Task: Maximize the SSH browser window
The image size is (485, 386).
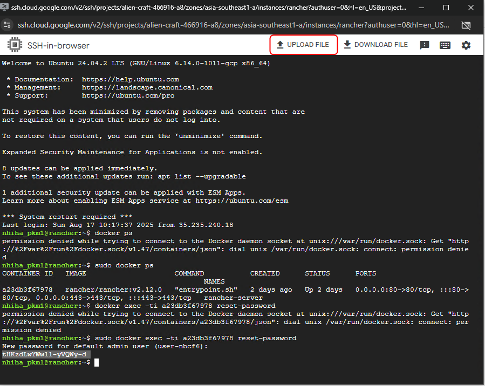Action: tap(446, 8)
